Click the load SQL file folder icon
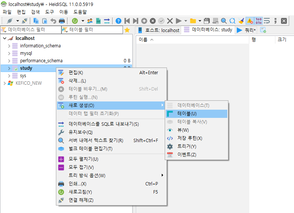The width and height of the screenshot is (294, 213). point(193,21)
